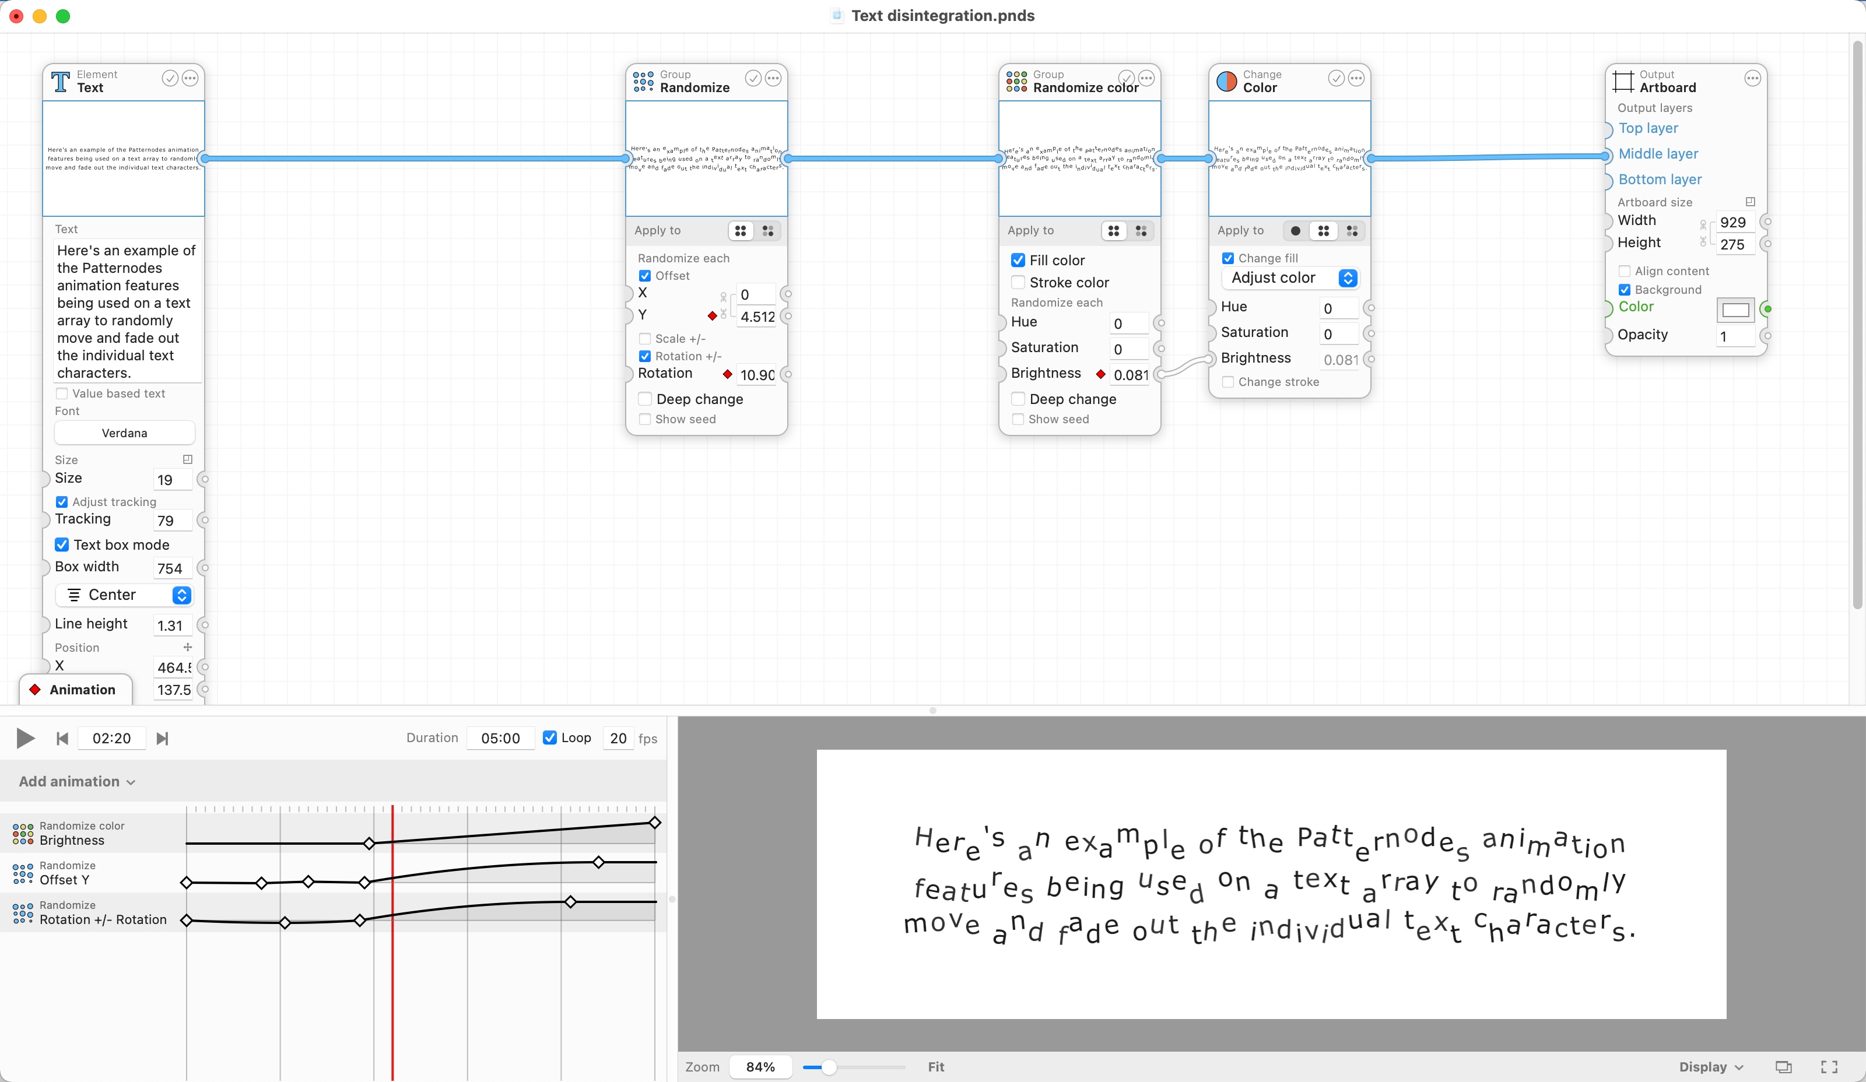This screenshot has width=1866, height=1082.
Task: Disable Adjust tracking checkbox
Action: (62, 502)
